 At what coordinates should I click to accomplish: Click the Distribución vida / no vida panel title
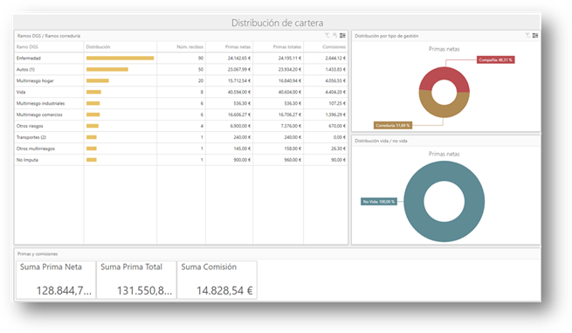[381, 141]
